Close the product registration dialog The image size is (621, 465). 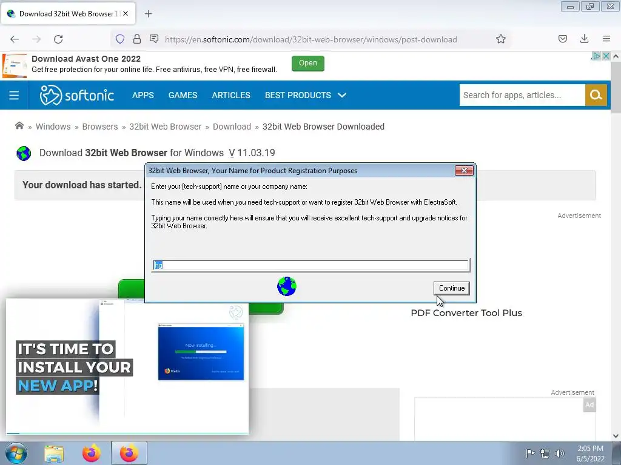(464, 170)
